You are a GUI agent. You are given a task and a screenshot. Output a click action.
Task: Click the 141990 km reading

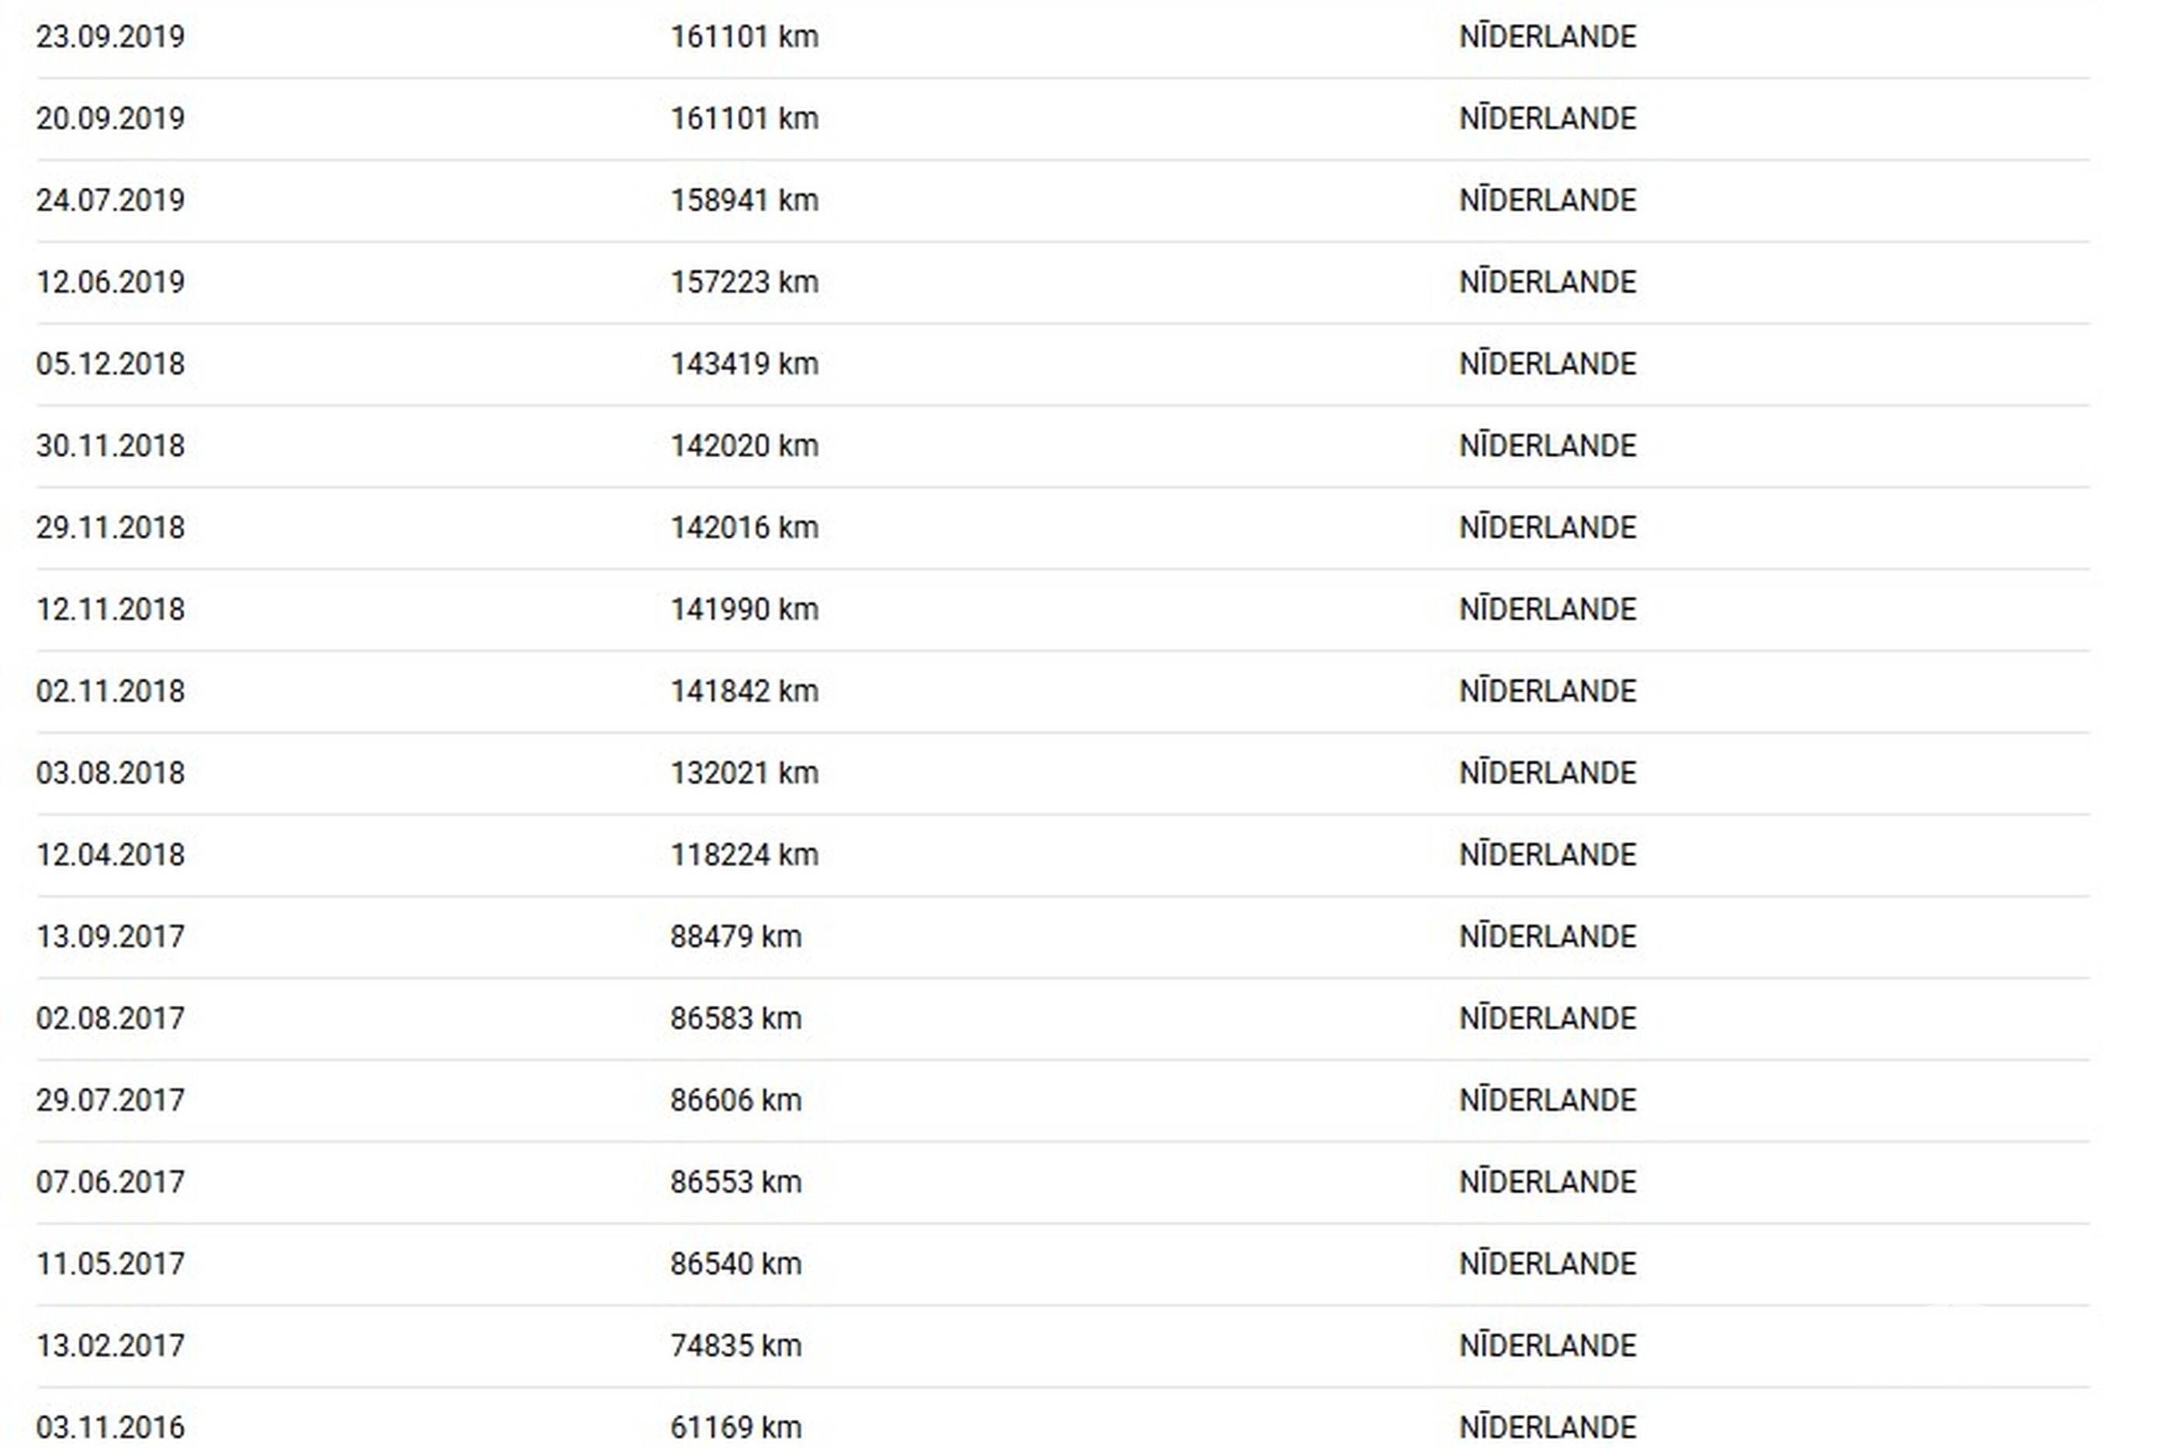(x=745, y=610)
